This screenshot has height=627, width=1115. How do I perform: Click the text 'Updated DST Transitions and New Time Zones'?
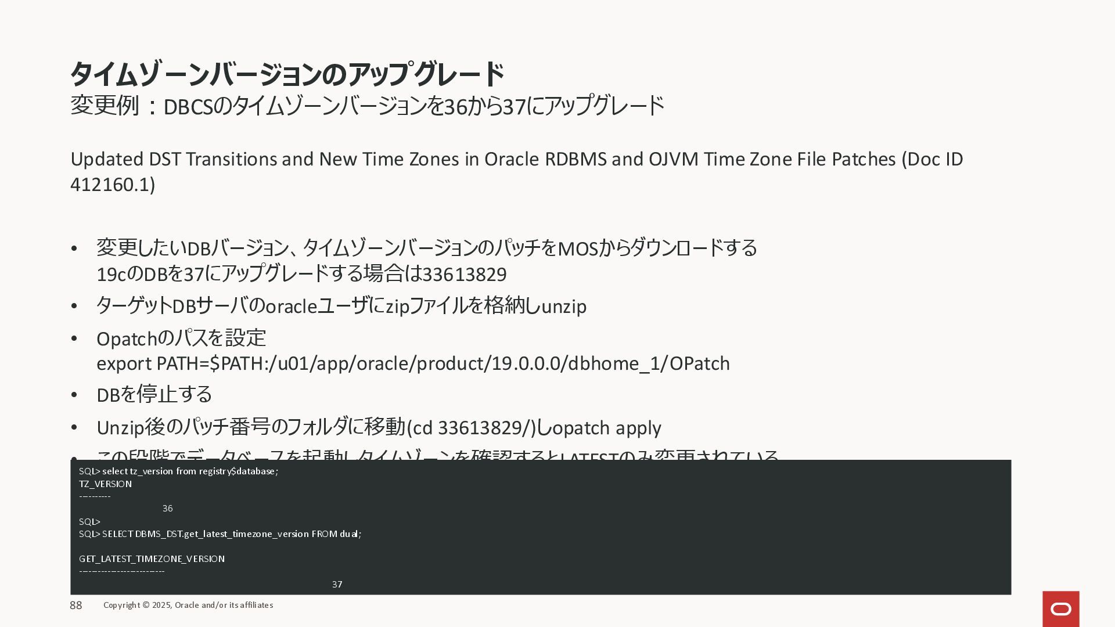[265, 159]
